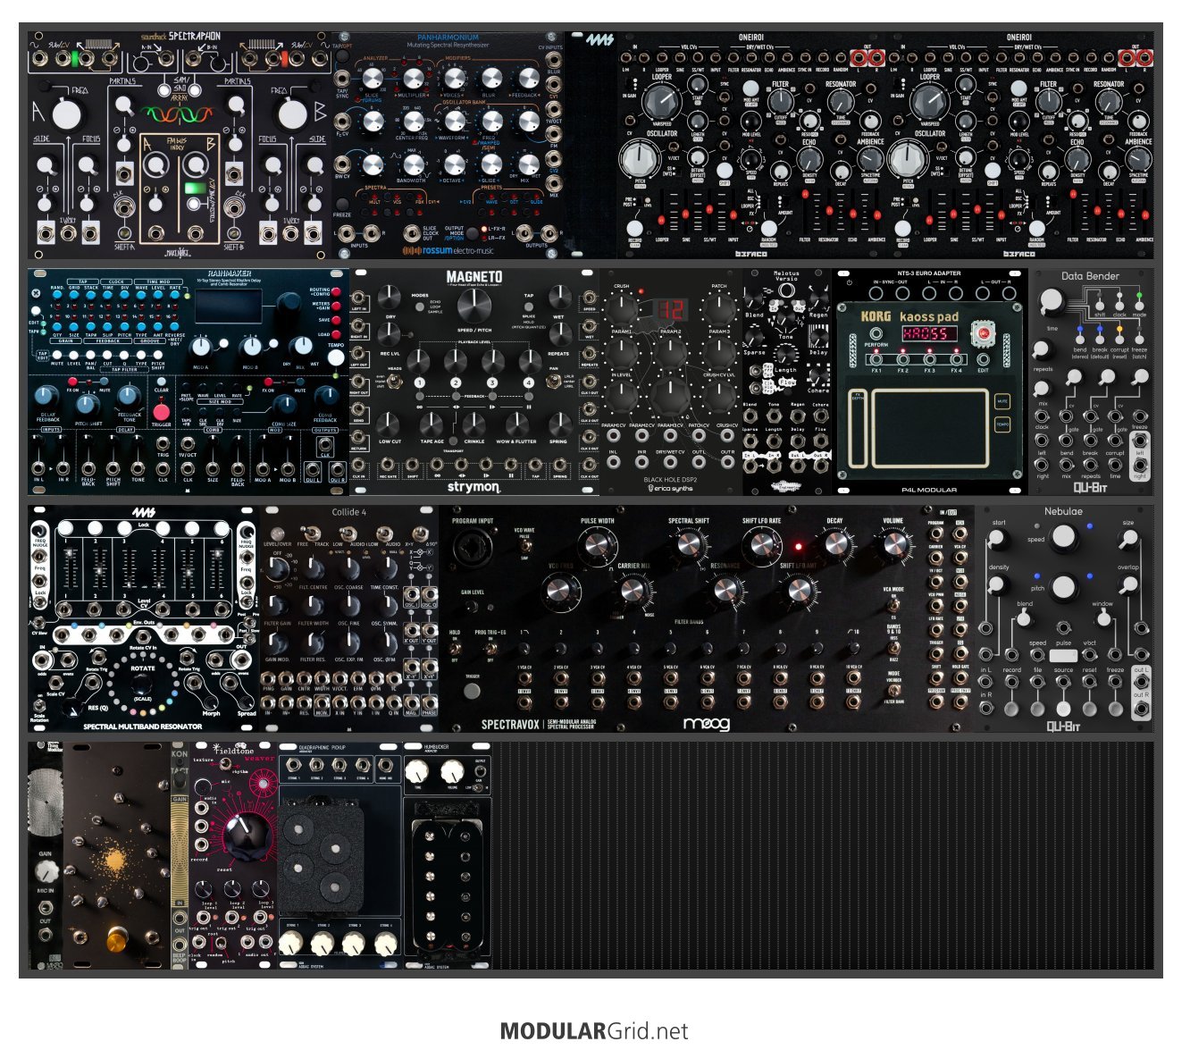This screenshot has height=1050, width=1190.
Task: Click the MAGNETO title text
Action: click(x=473, y=277)
